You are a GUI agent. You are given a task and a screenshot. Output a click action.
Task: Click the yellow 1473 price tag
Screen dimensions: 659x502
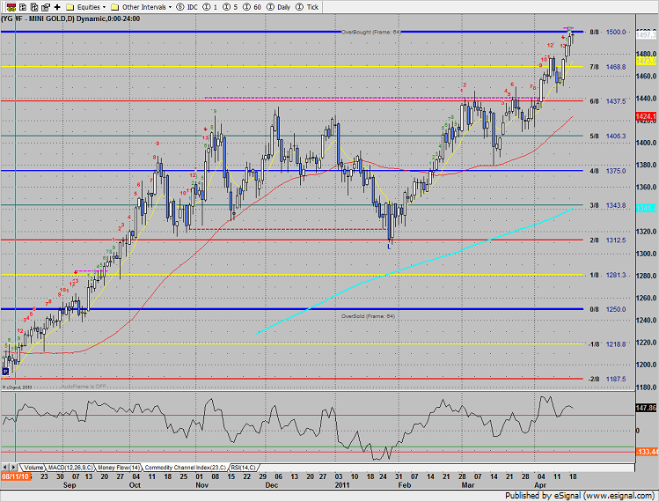pyautogui.click(x=646, y=62)
